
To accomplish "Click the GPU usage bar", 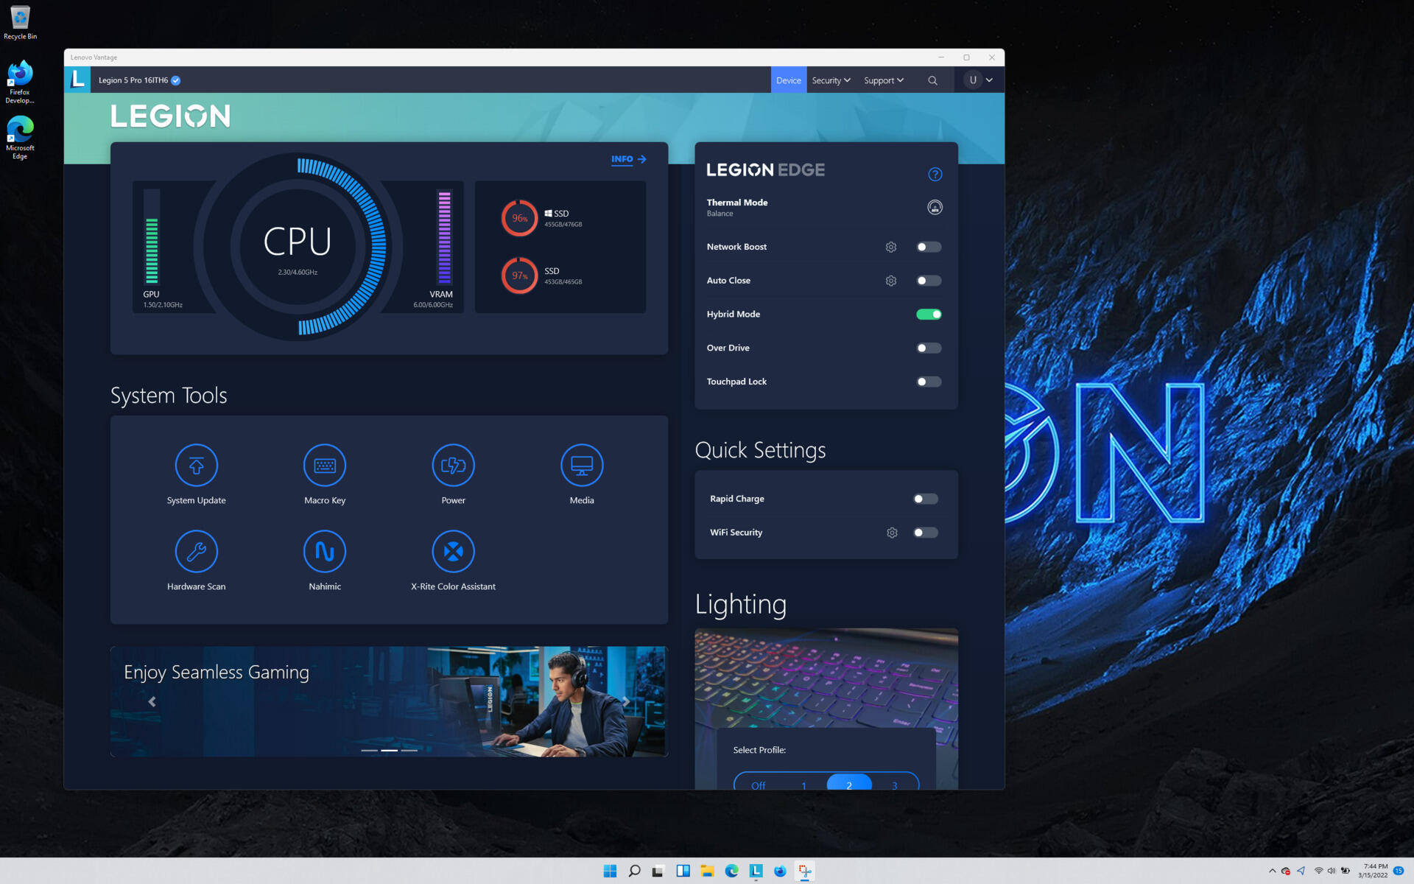I will [x=152, y=237].
